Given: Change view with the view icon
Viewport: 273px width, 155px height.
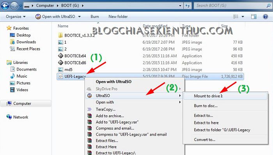Looking at the screenshot, I should coord(236,17).
